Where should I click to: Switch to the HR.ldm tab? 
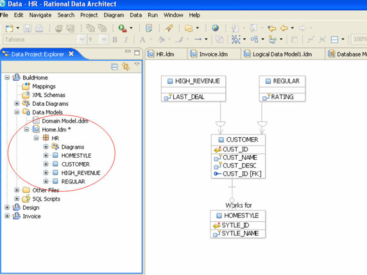click(x=166, y=54)
